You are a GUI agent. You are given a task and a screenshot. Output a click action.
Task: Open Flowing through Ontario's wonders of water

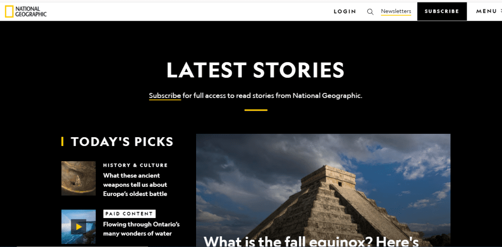[141, 229]
